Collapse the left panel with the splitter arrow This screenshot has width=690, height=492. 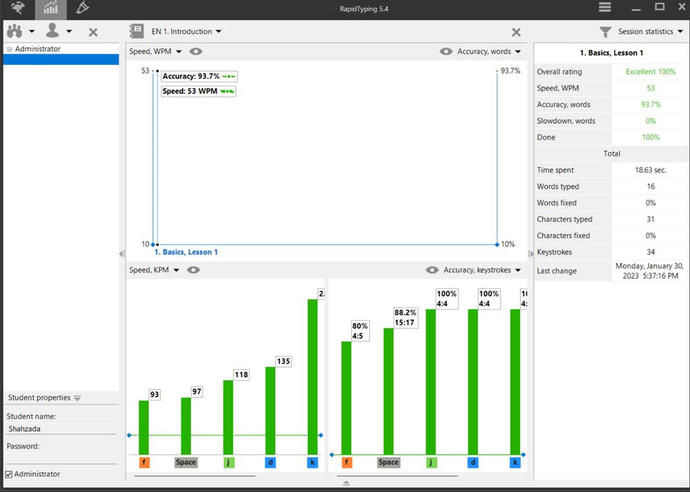point(122,253)
